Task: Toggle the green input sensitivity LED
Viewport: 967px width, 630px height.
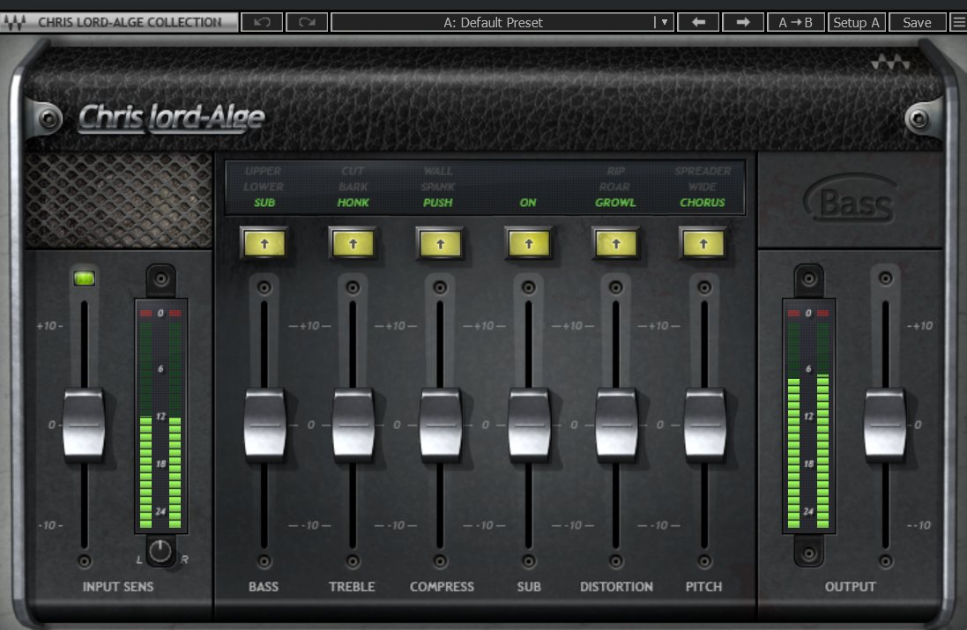Action: tap(85, 278)
